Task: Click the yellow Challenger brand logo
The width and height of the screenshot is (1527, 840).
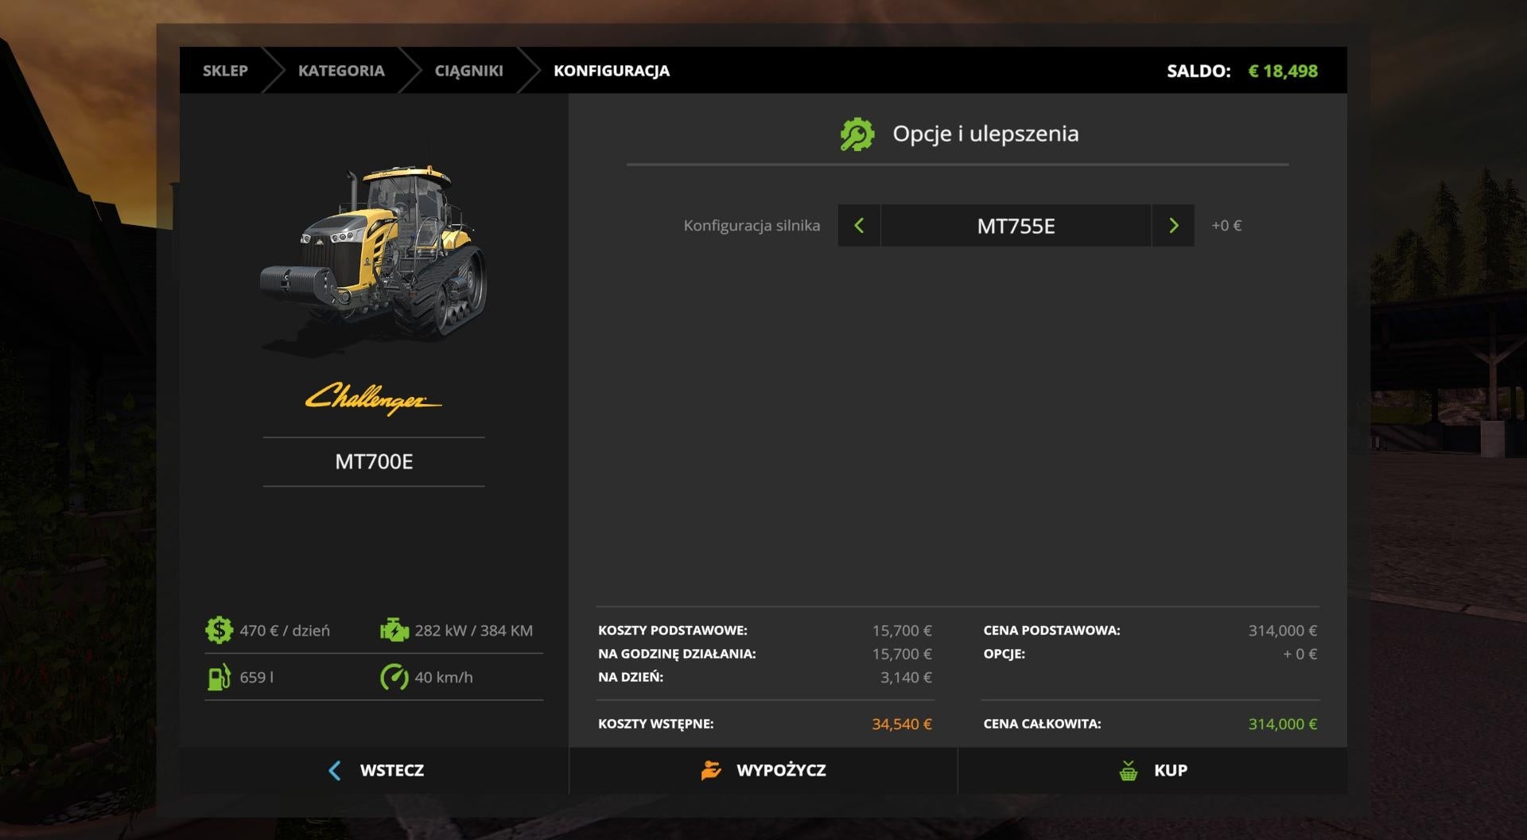Action: coord(373,399)
